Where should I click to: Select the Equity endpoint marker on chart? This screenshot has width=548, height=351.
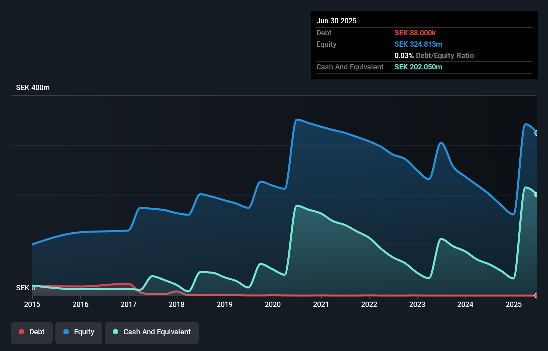(537, 133)
